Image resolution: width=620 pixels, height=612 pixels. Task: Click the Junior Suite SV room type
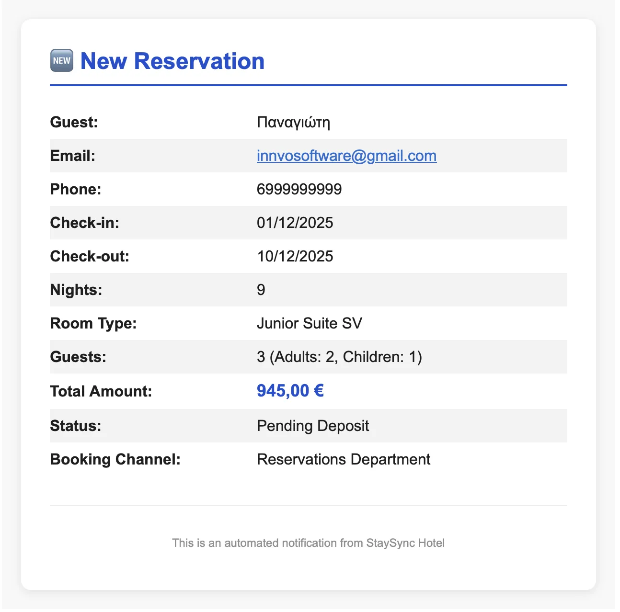[309, 323]
